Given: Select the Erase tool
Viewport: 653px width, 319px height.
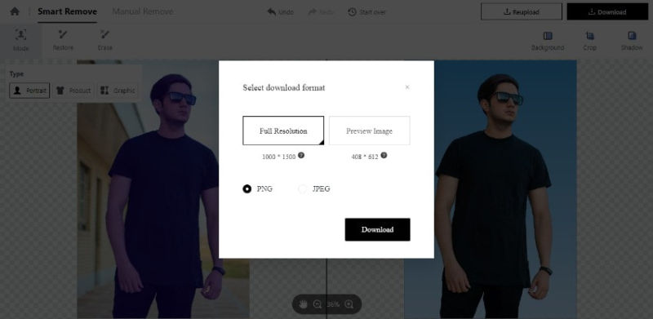Looking at the screenshot, I should [x=105, y=41].
